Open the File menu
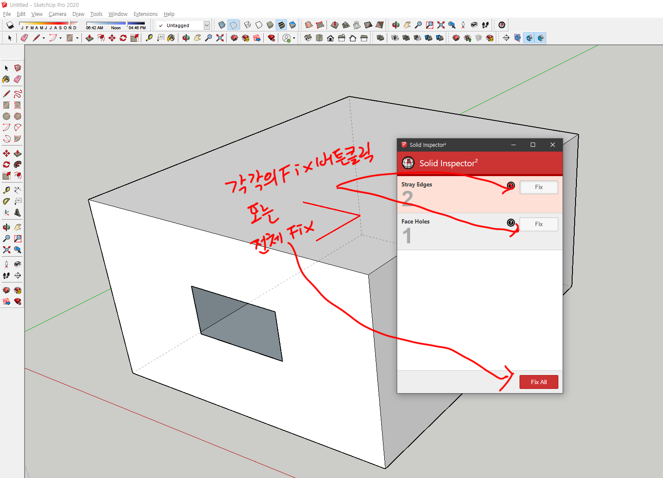The height and width of the screenshot is (478, 663). tap(7, 14)
